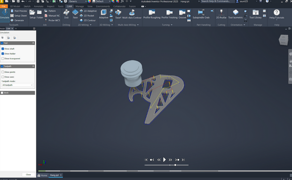This screenshot has width=292, height=180.
Task: Enable the Show axes option
Action: pyautogui.click(x=3, y=77)
